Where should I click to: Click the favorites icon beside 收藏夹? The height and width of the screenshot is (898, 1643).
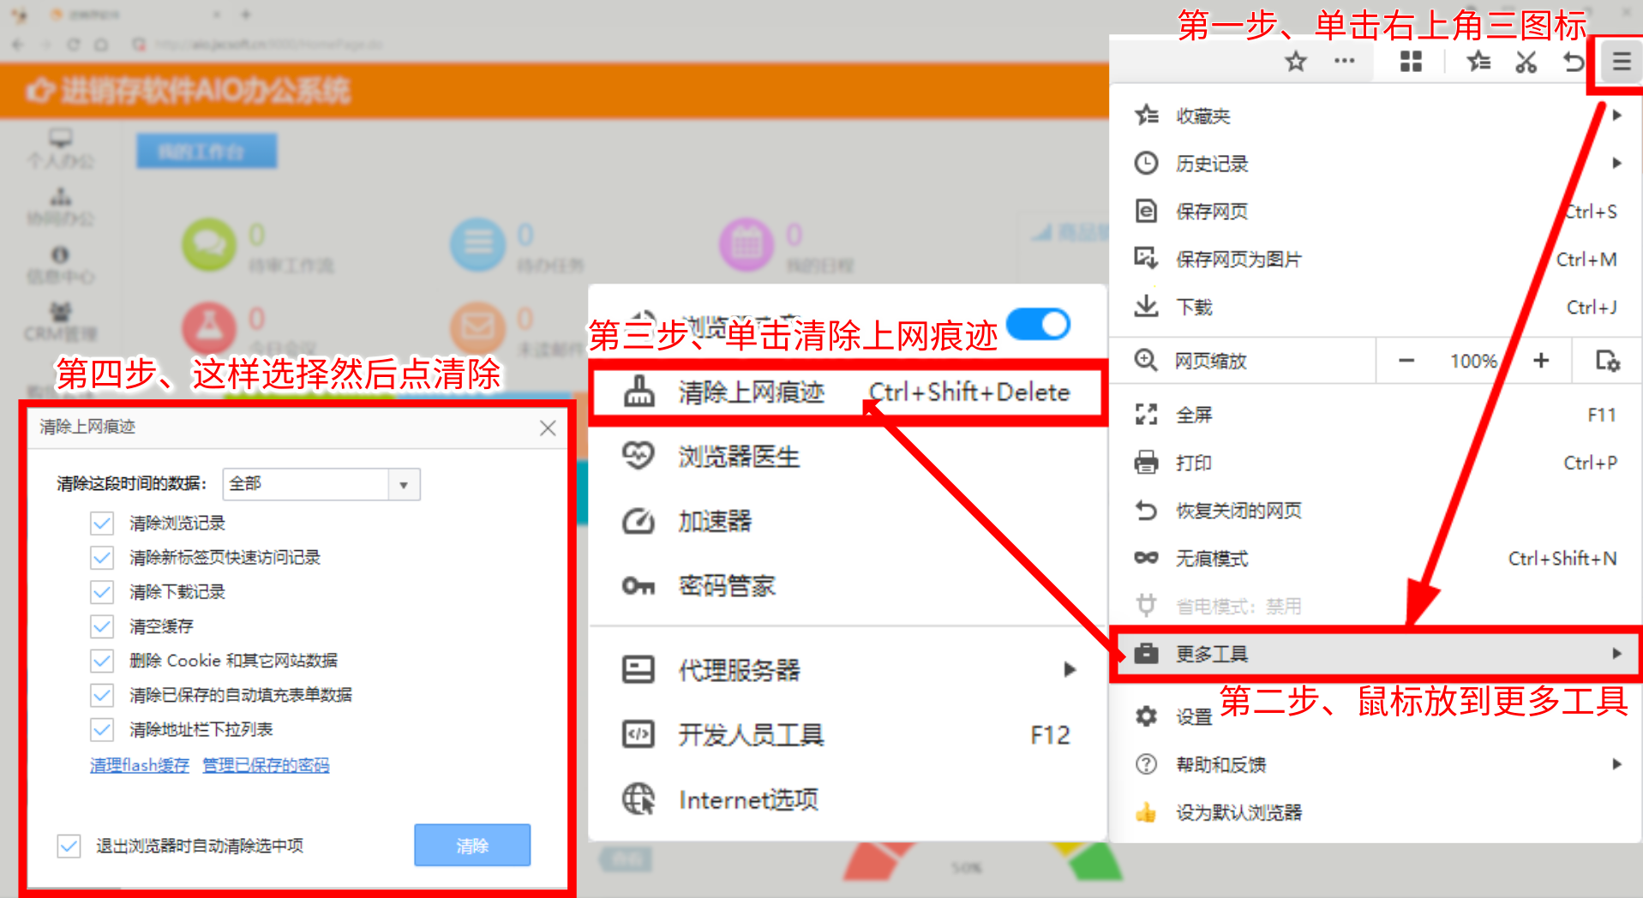tap(1147, 115)
